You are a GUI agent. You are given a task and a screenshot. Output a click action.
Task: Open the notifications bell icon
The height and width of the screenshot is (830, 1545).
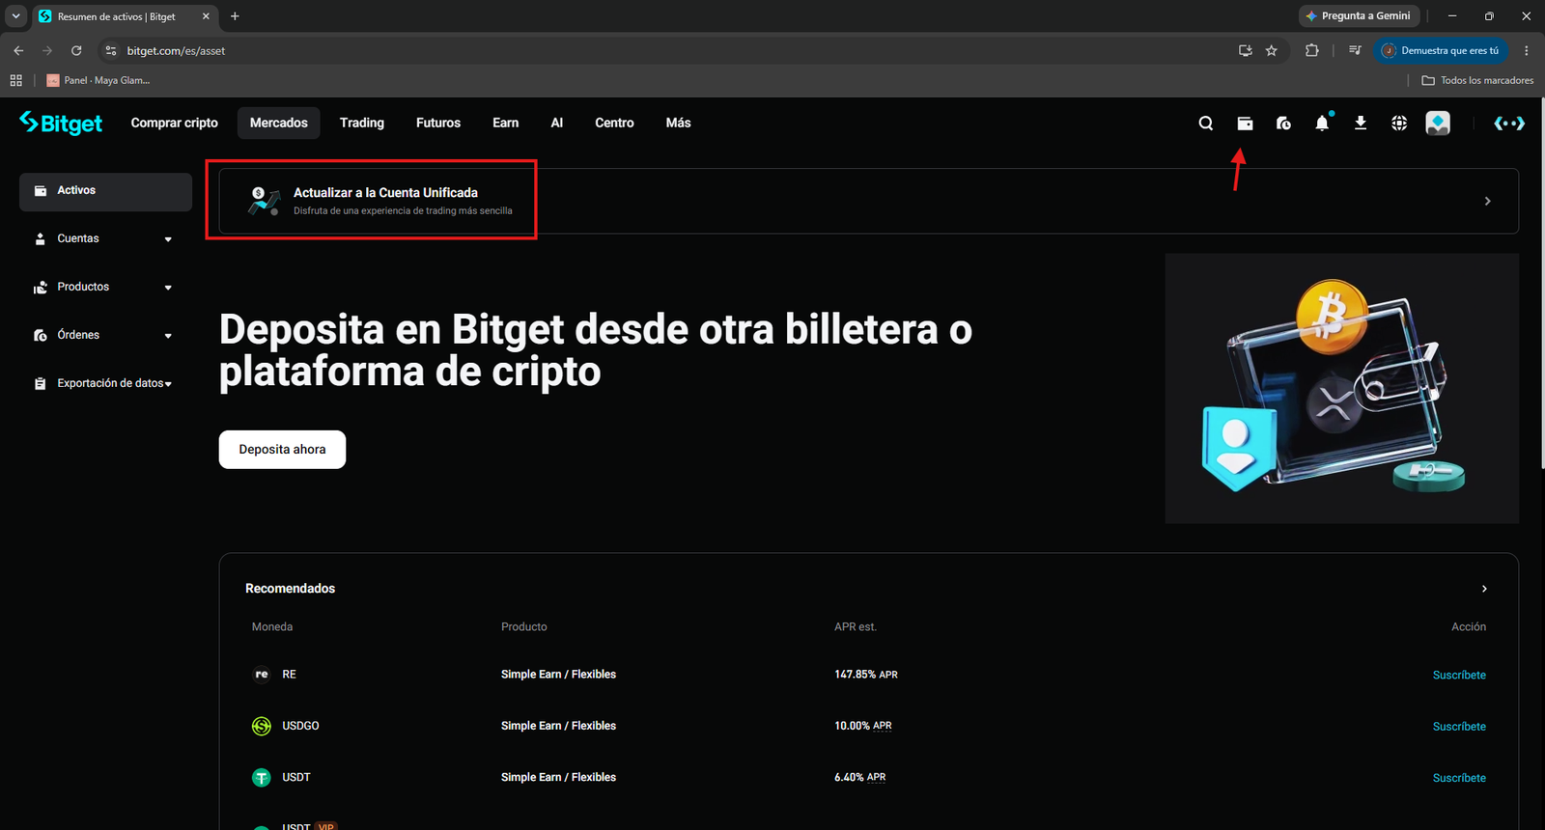pyautogui.click(x=1322, y=123)
